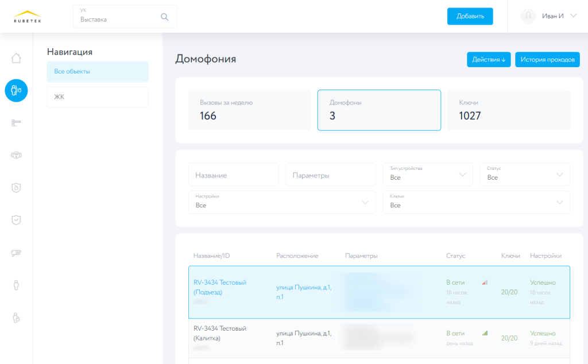The width and height of the screenshot is (588, 364).
Task: Switch to Все объекты in navigation
Action: [97, 71]
